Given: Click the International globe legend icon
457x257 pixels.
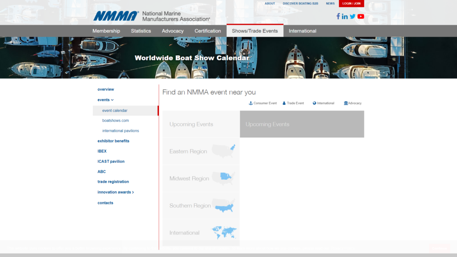Looking at the screenshot, I should click(x=315, y=103).
